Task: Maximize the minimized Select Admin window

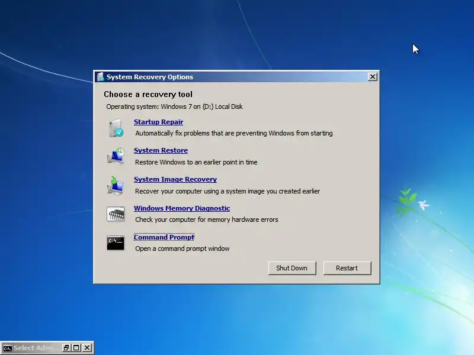Action: click(76, 348)
